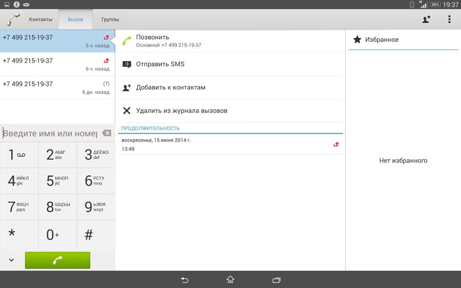
Task: Tap the Bluetooth icon in the status bar
Action: 412,5
